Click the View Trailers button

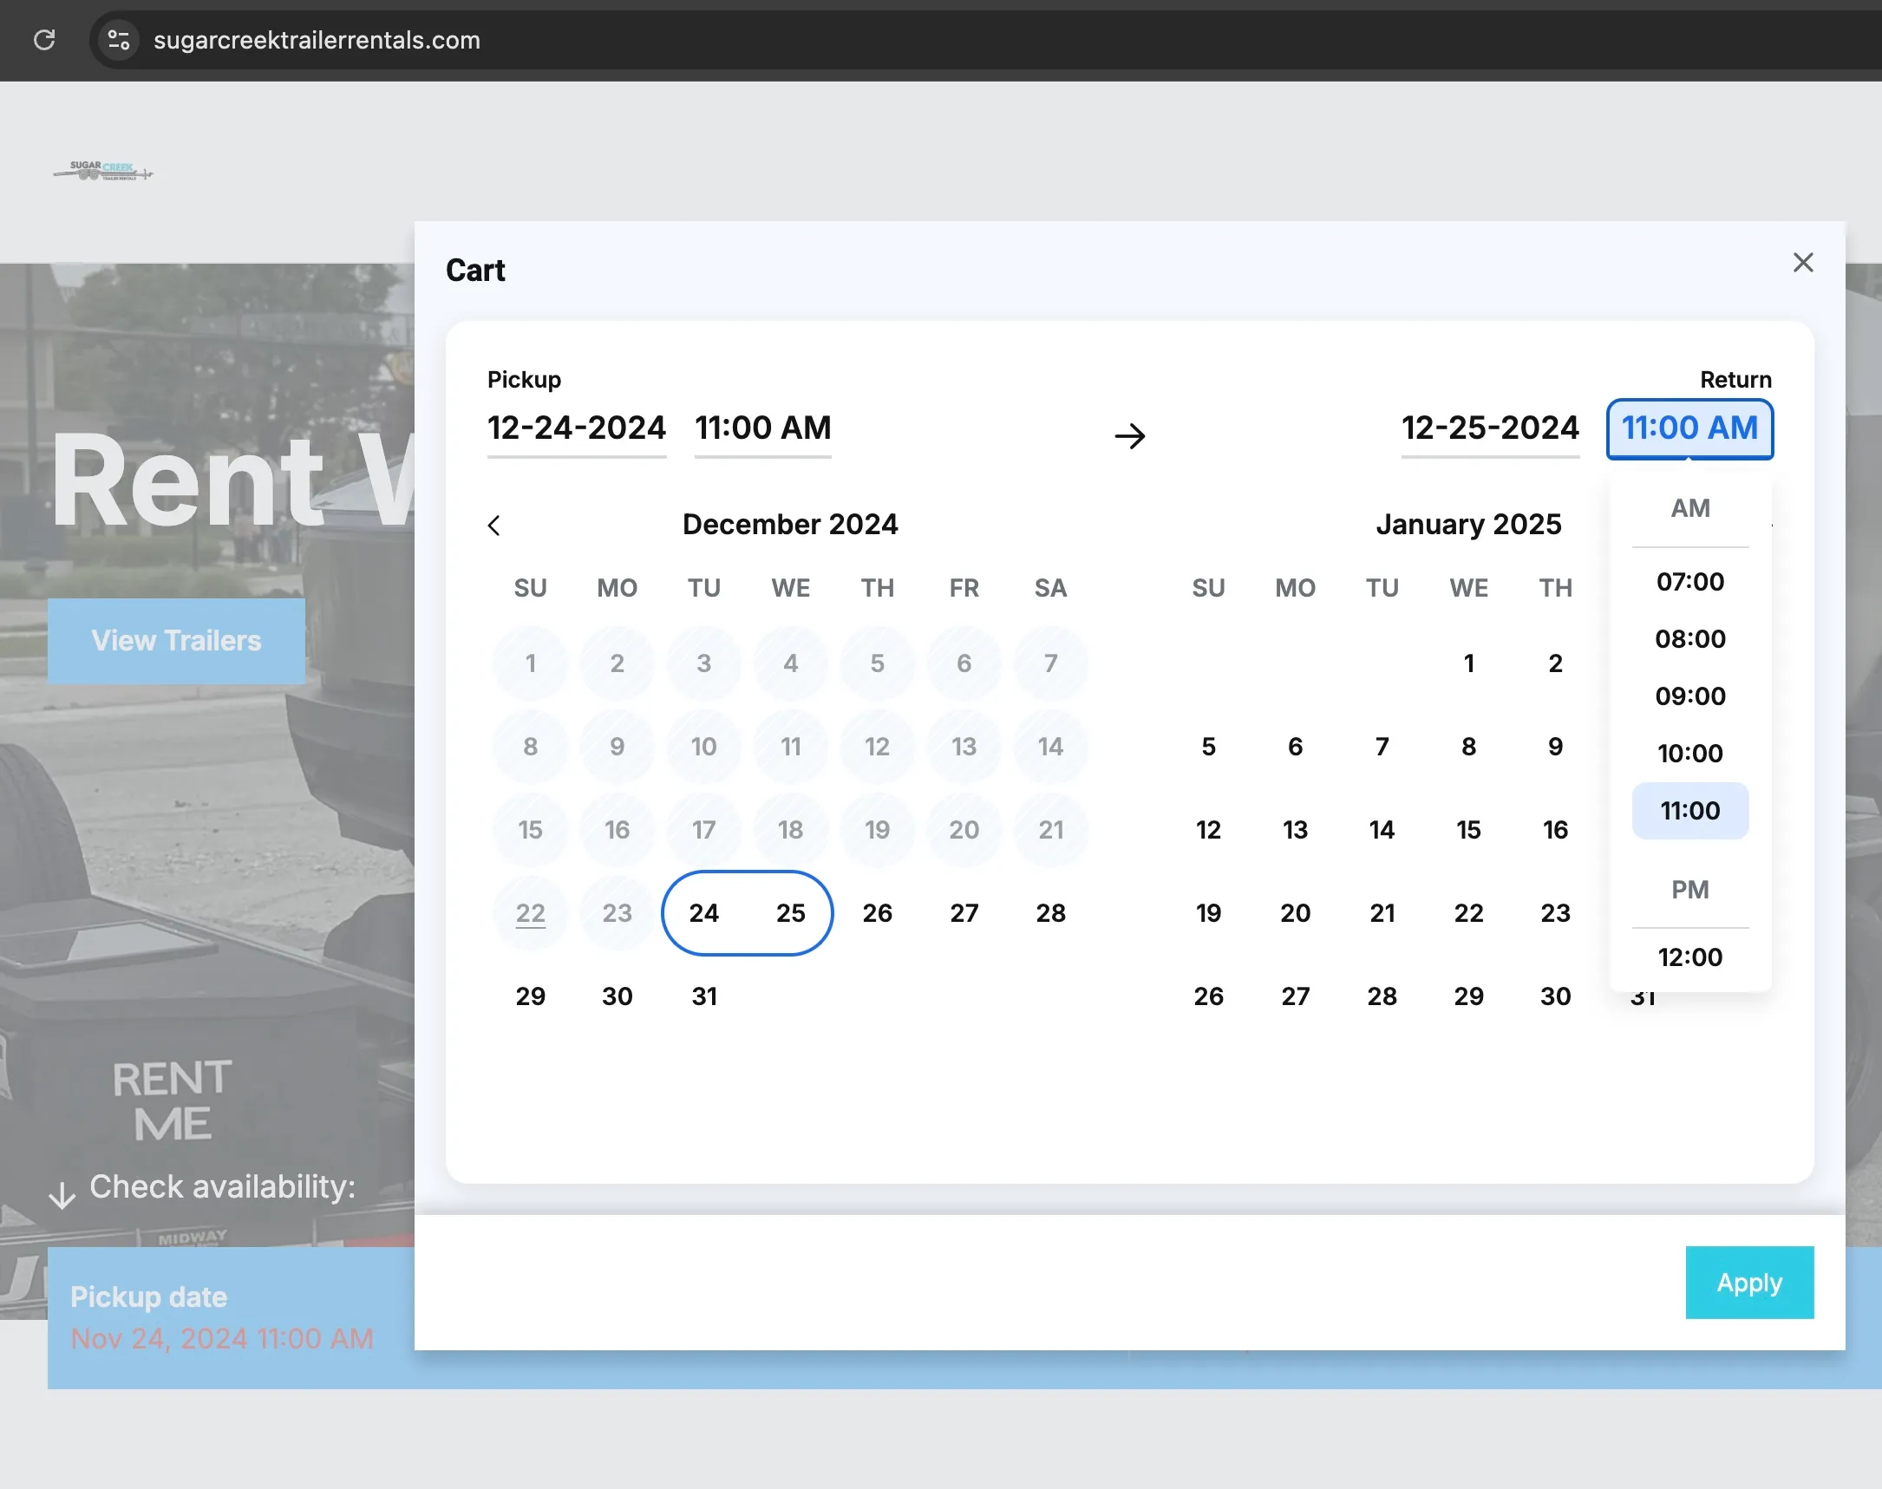176,641
